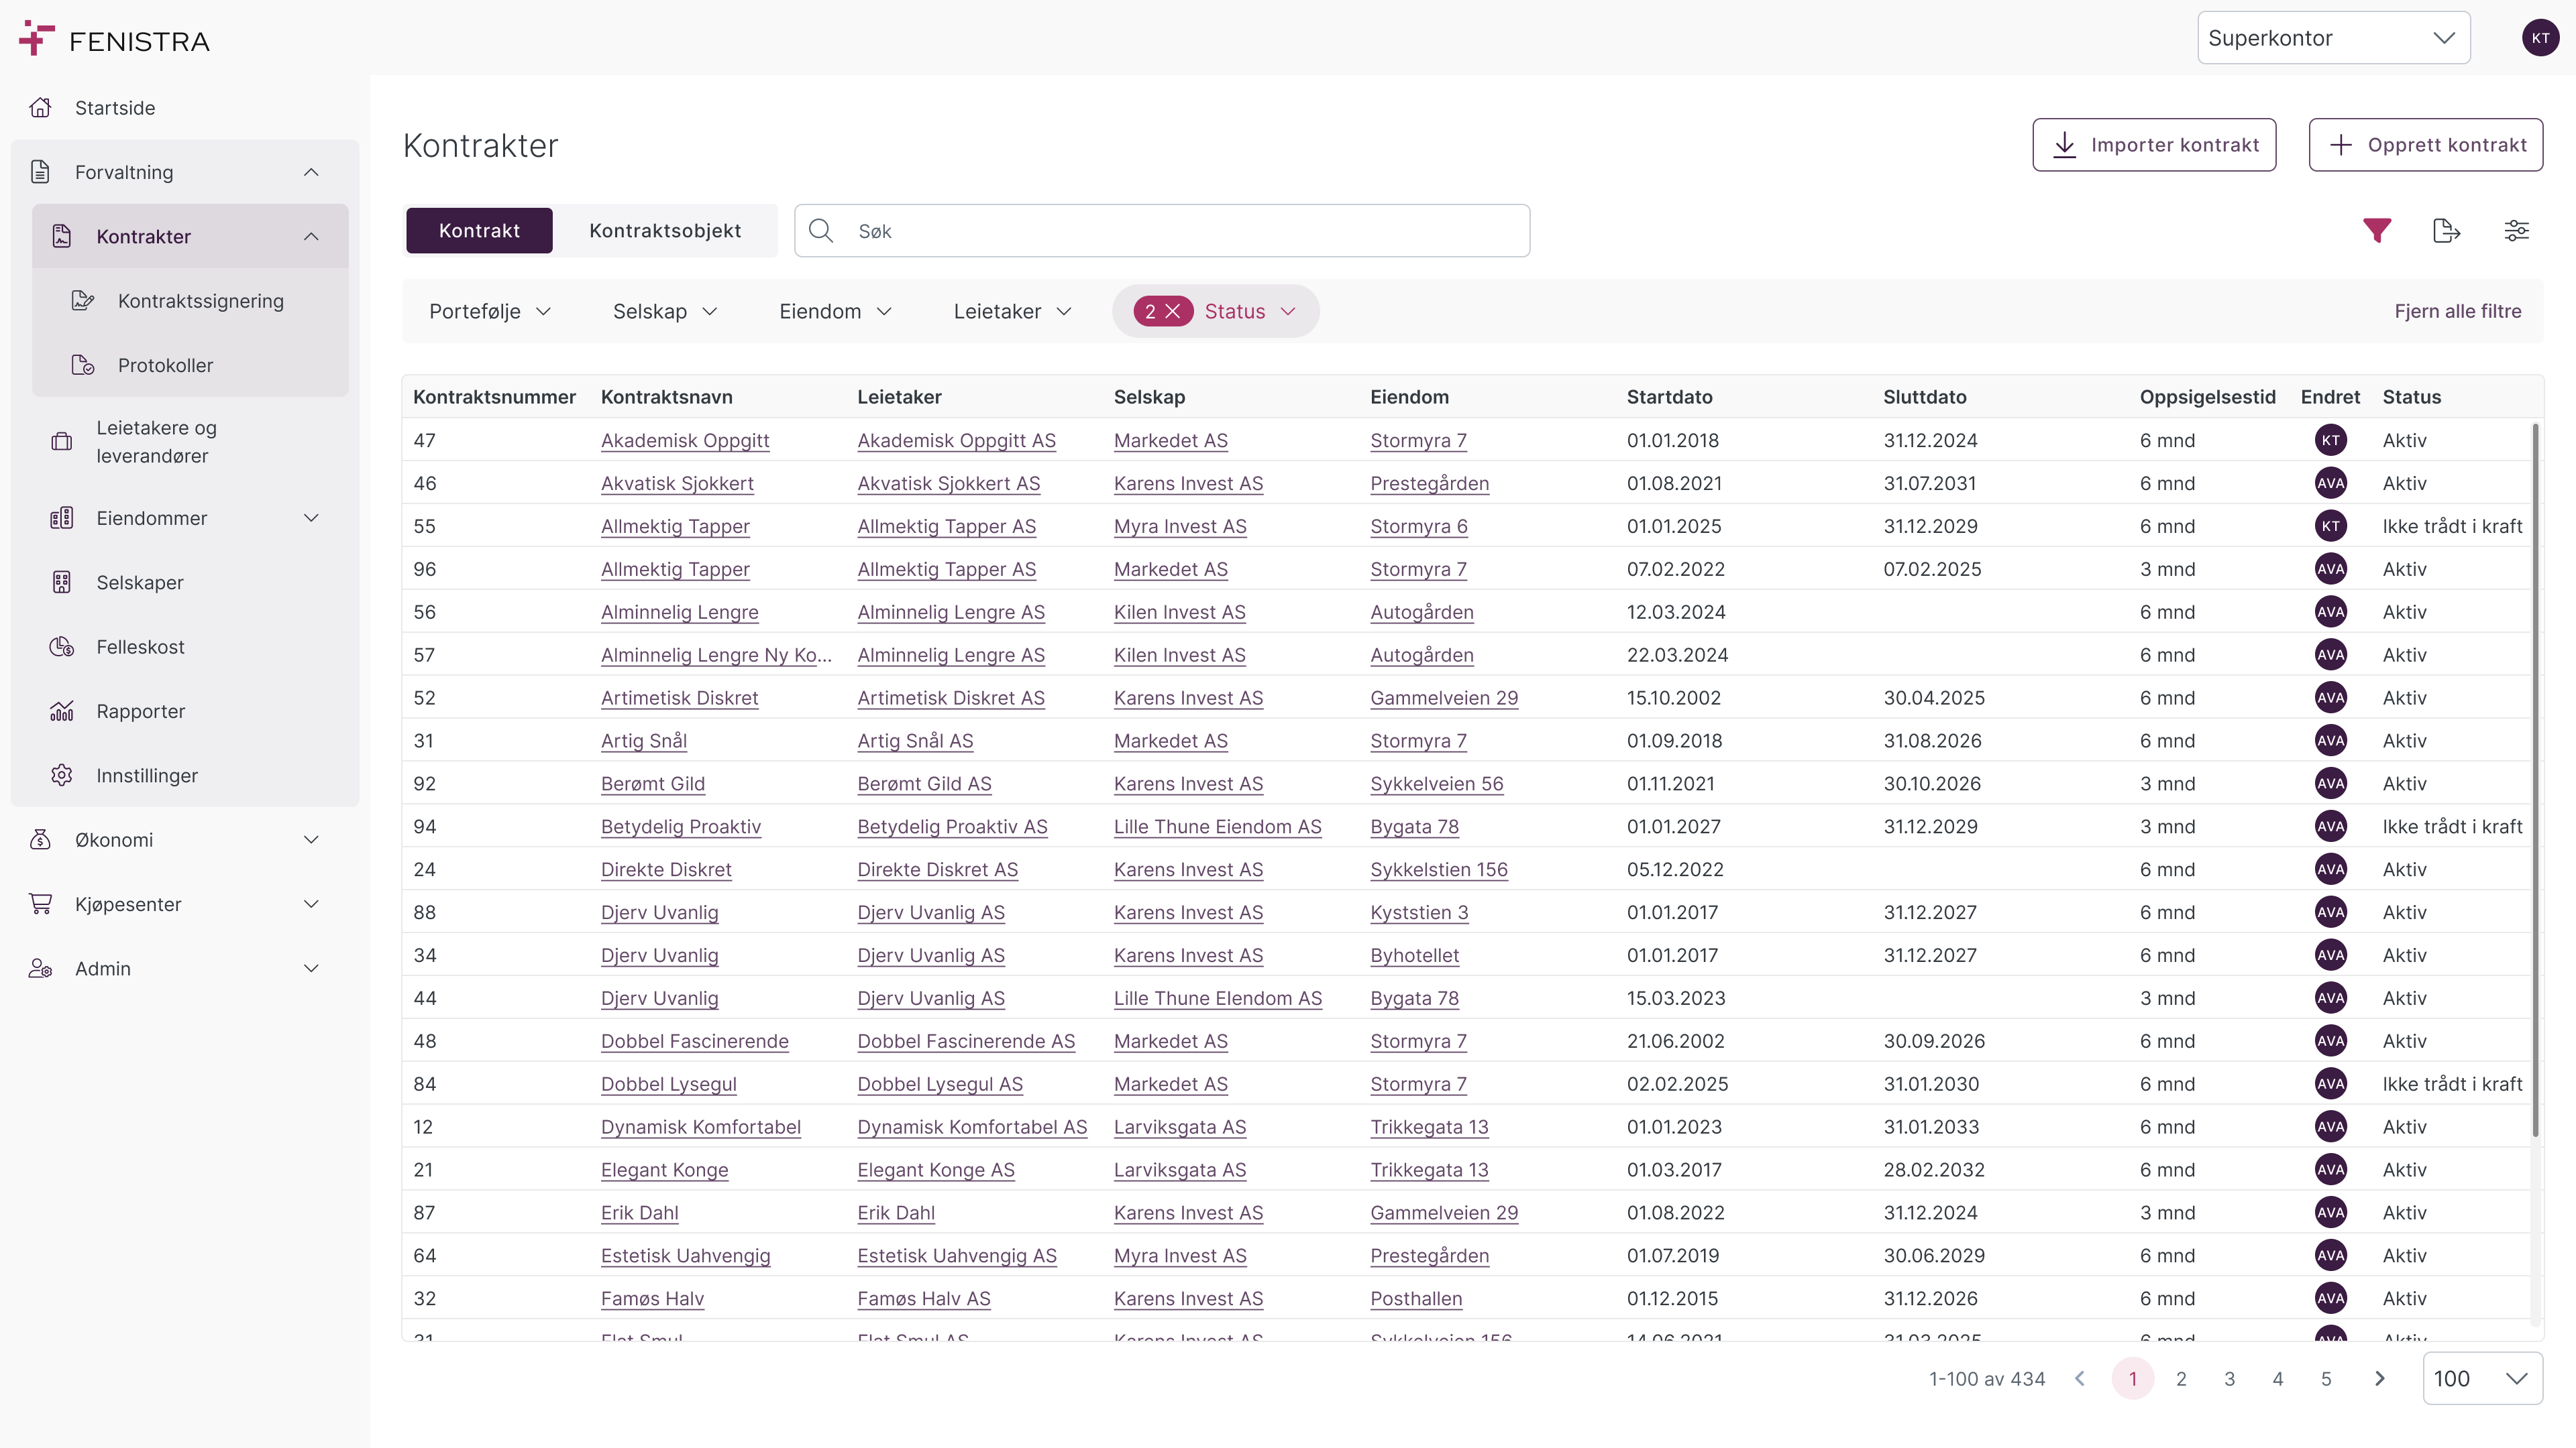This screenshot has height=1448, width=2576.
Task: Open the Startside home icon
Action: (x=40, y=108)
